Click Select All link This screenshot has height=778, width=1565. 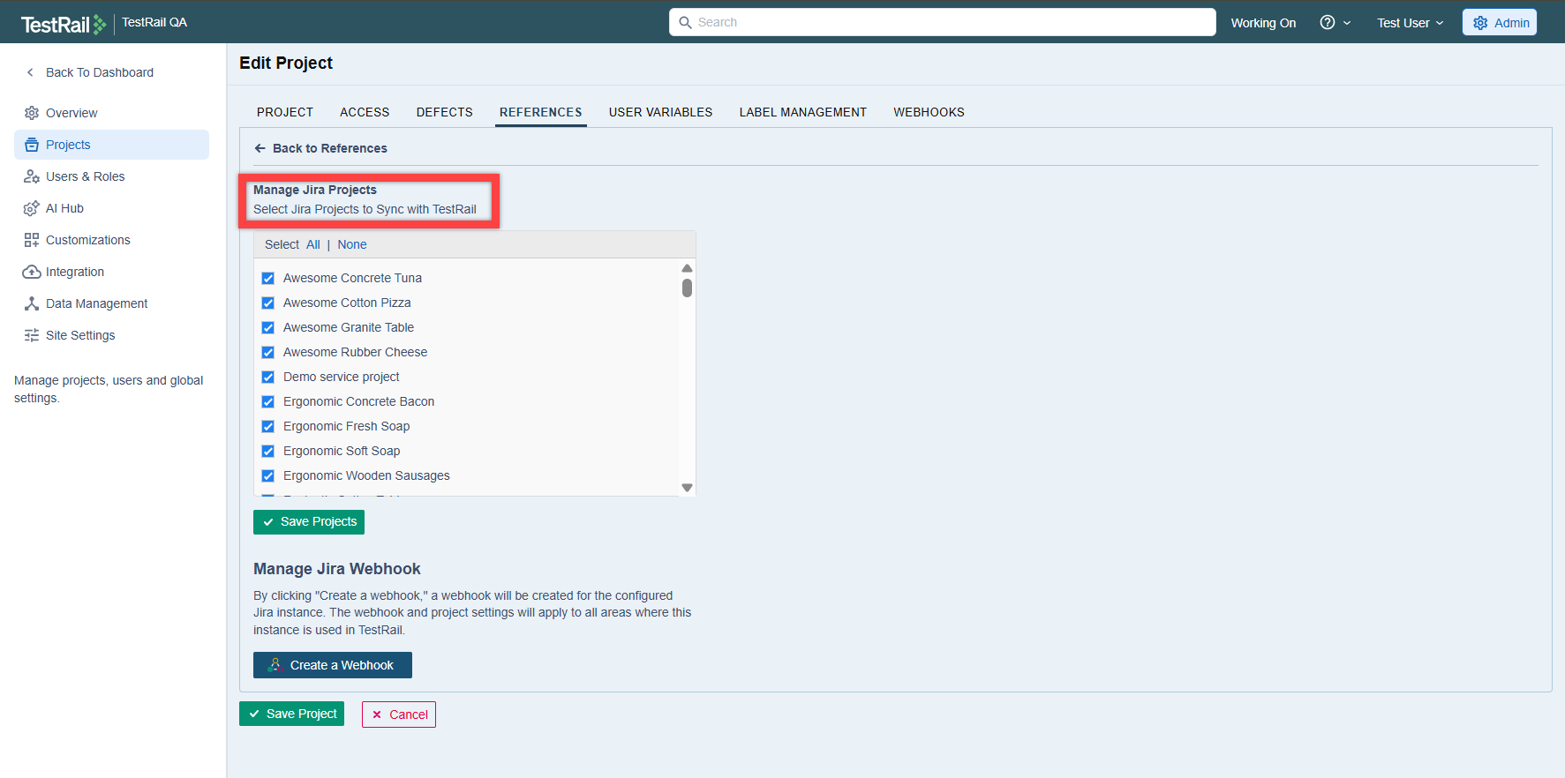click(x=313, y=244)
